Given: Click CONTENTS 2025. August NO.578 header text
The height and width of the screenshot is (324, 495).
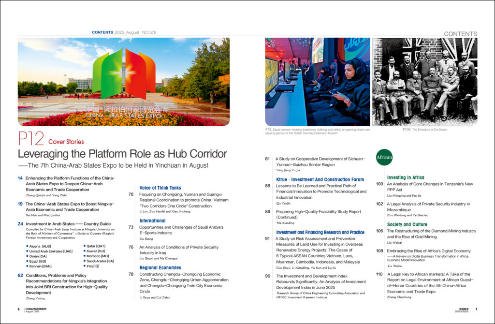Looking at the screenshot, I should [x=124, y=32].
